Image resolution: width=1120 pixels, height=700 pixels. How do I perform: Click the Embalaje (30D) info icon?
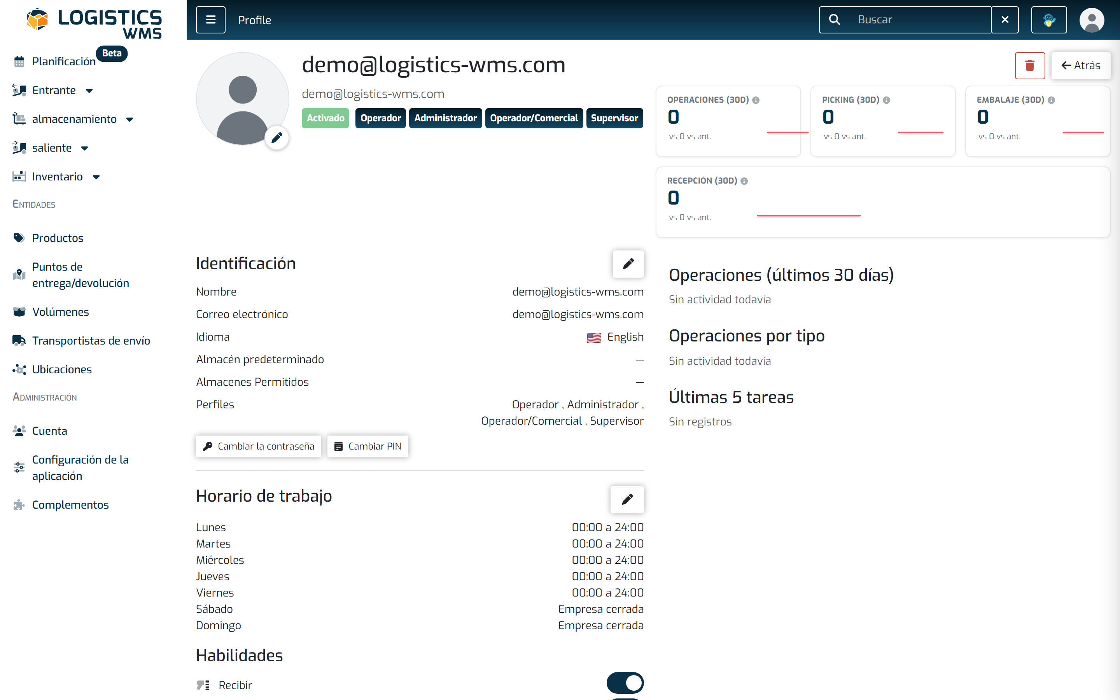(1051, 100)
